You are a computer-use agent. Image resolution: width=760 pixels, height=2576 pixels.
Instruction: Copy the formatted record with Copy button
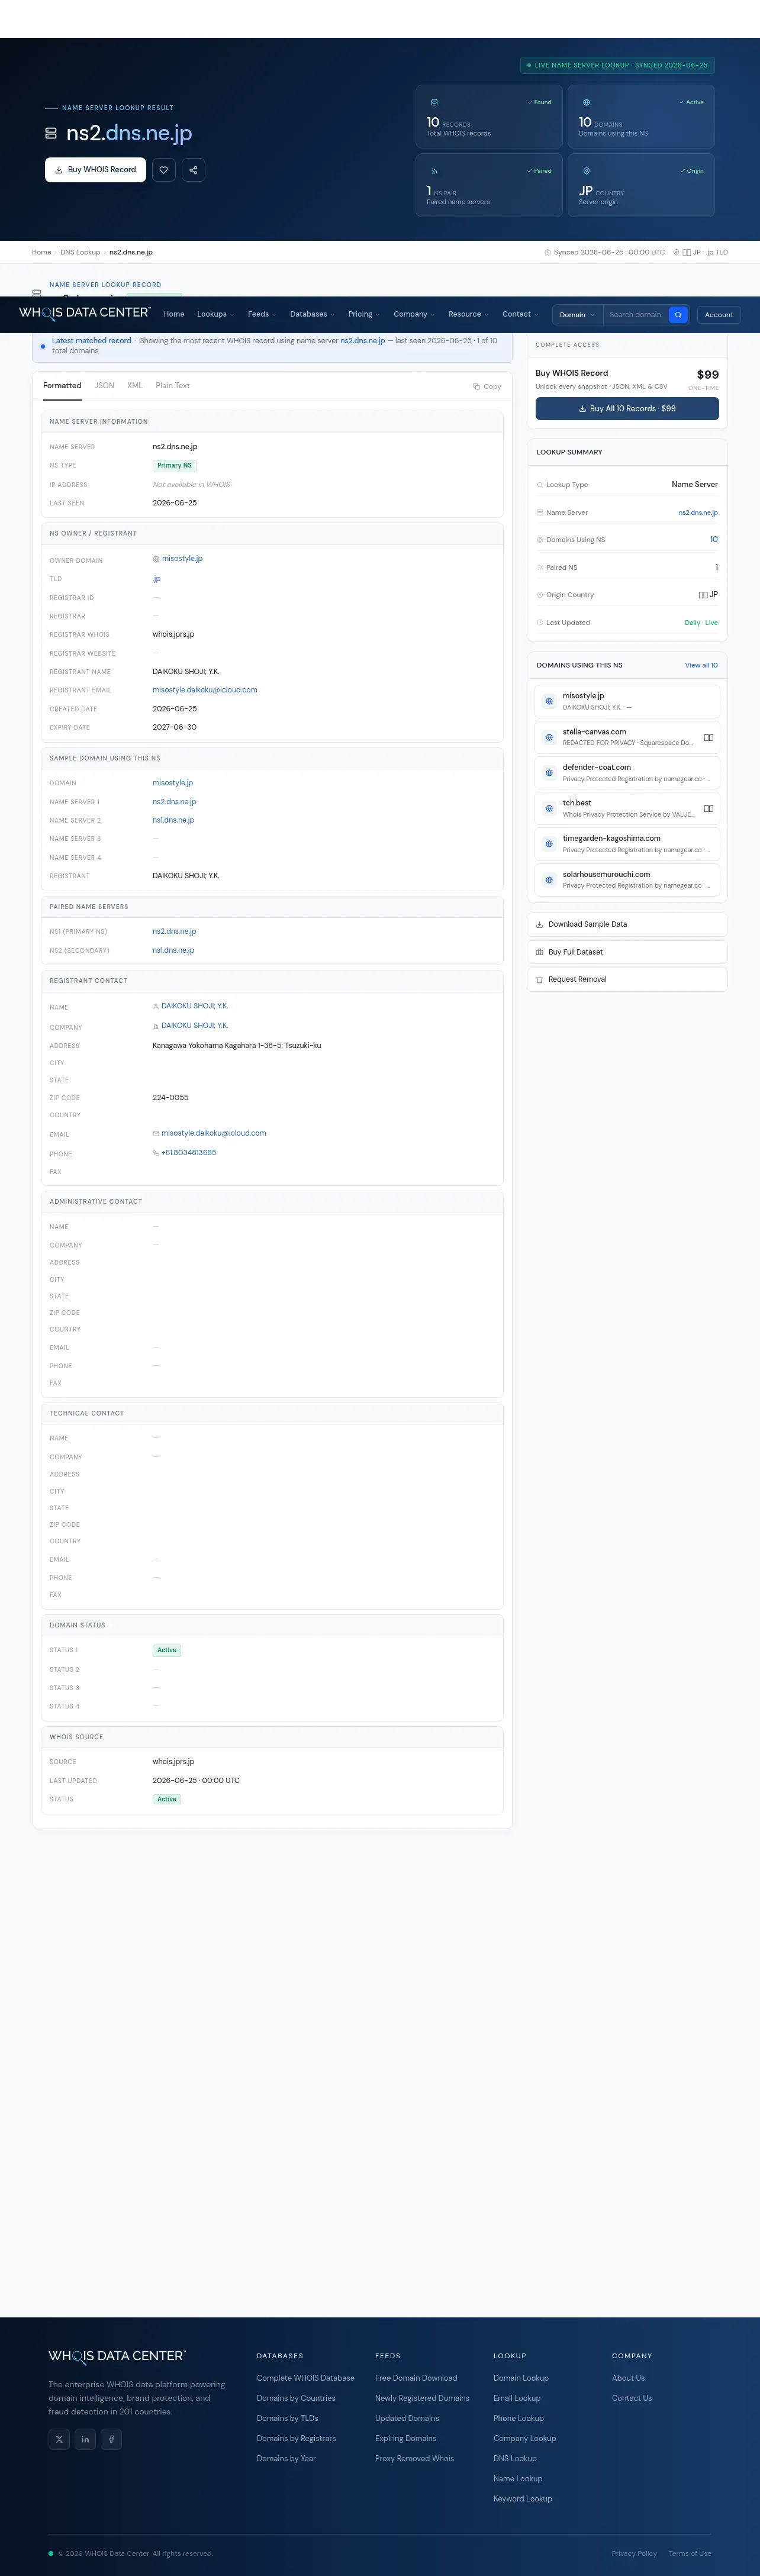487,386
